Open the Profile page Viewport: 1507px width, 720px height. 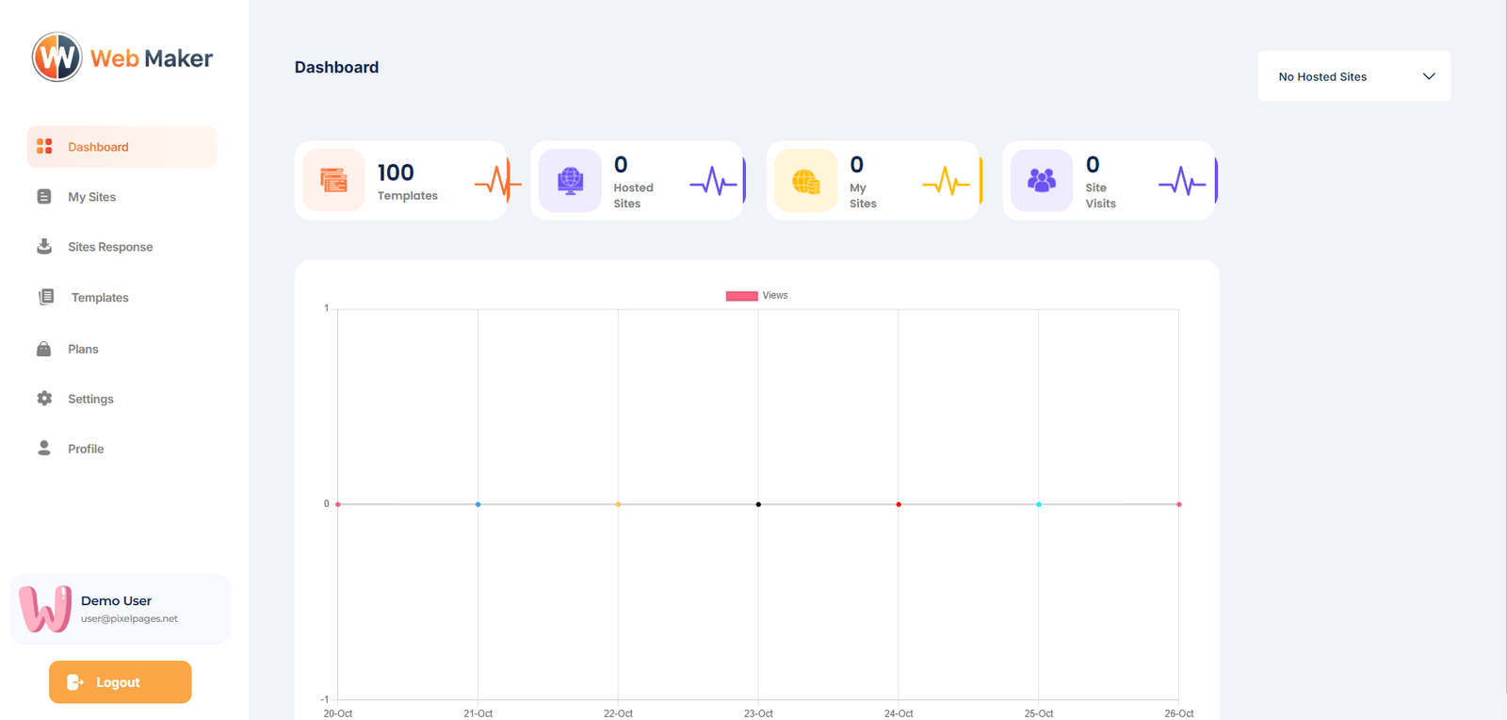click(x=86, y=449)
